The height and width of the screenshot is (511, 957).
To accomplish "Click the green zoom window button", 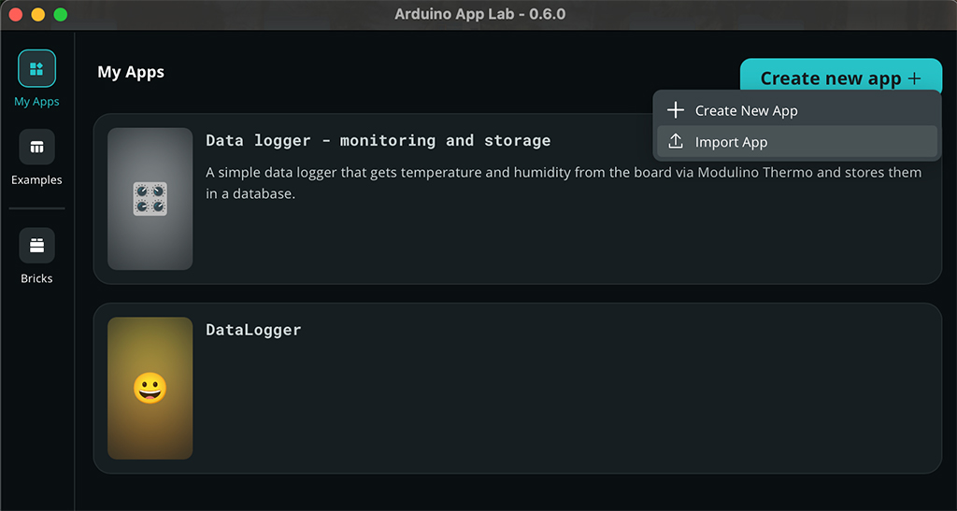I will pyautogui.click(x=60, y=15).
